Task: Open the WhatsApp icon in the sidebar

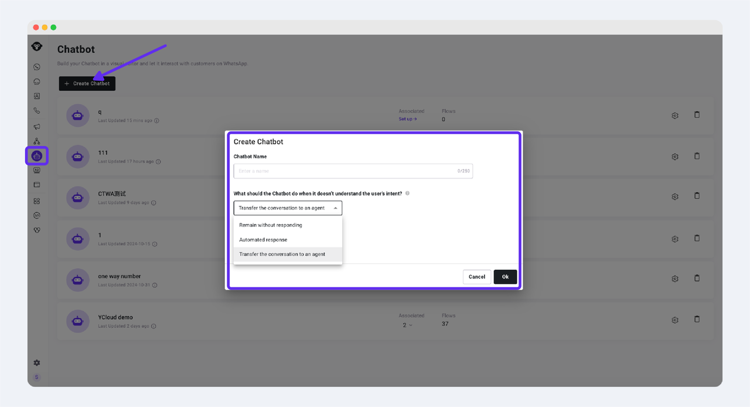Action: tap(37, 67)
